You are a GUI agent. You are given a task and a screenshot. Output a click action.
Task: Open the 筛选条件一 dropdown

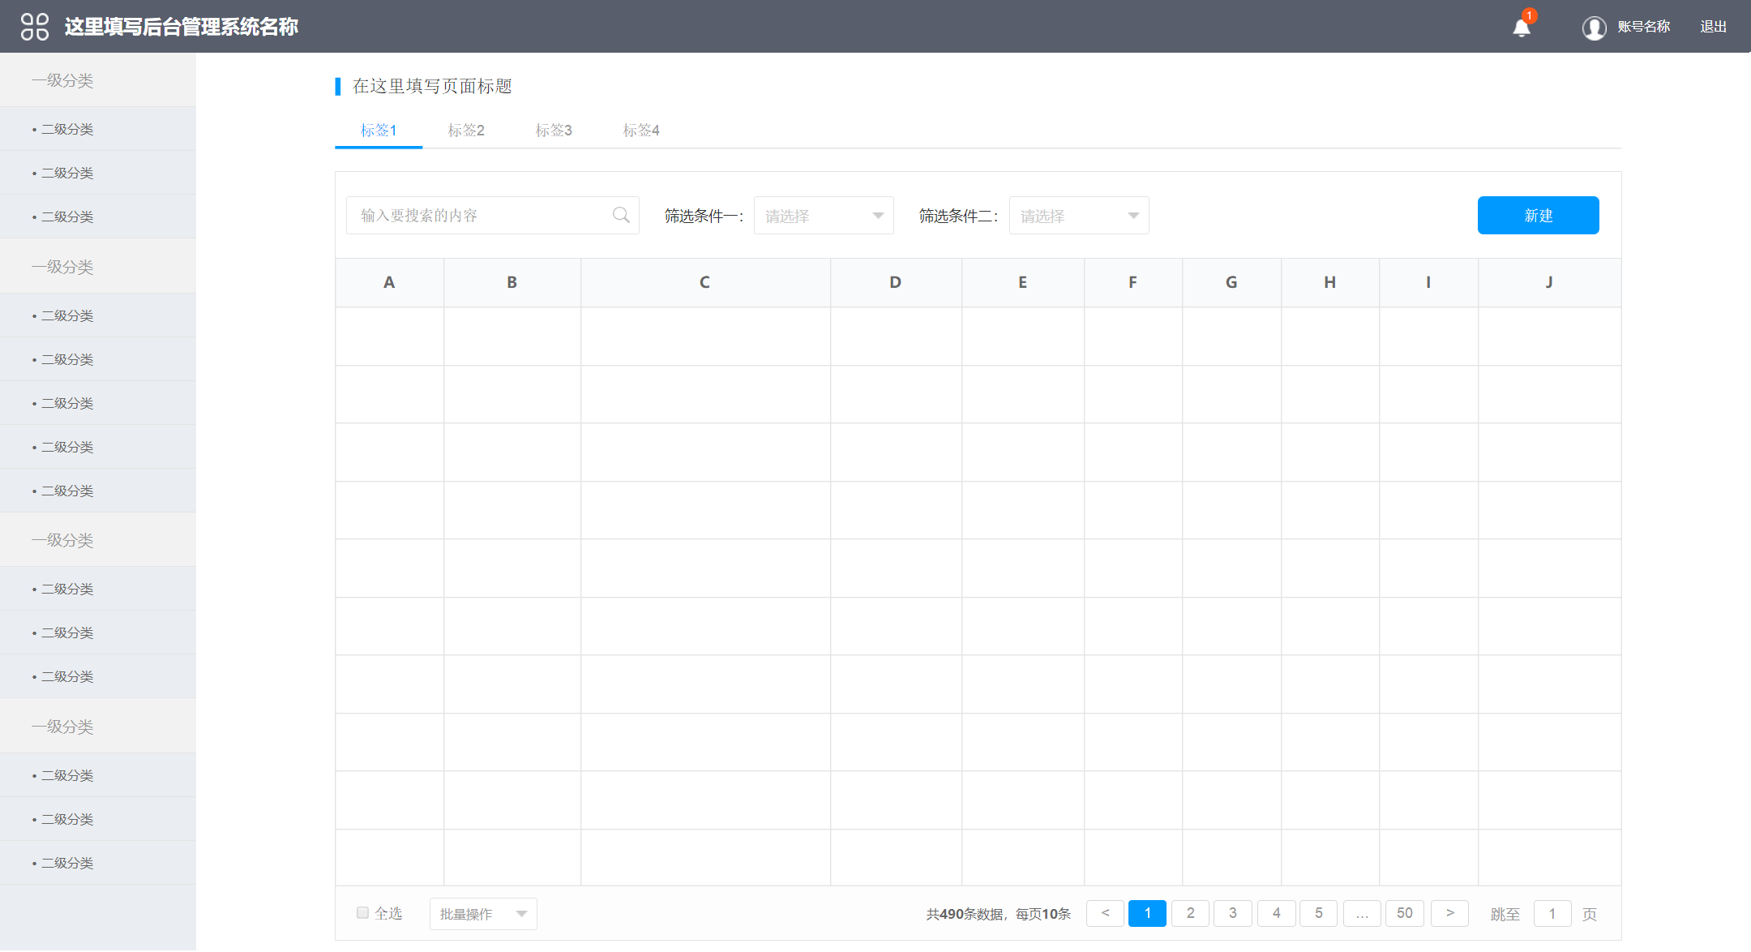click(823, 216)
